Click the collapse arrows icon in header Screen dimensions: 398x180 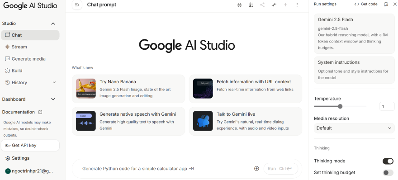point(274,5)
